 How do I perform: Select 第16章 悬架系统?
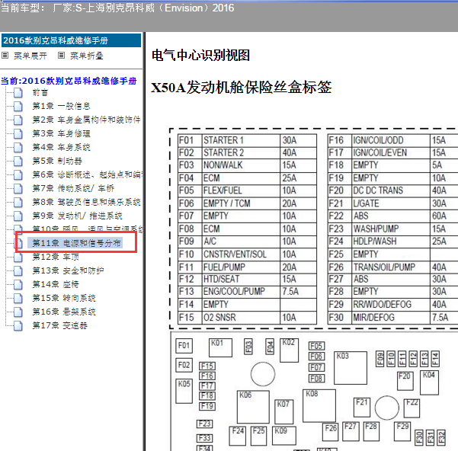64,312
